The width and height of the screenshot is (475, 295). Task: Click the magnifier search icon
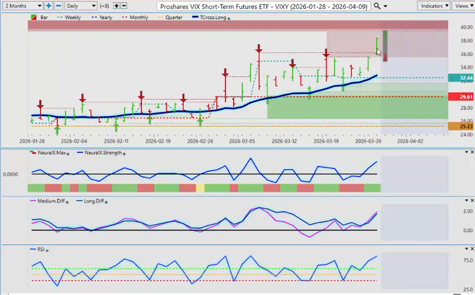click(377, 6)
